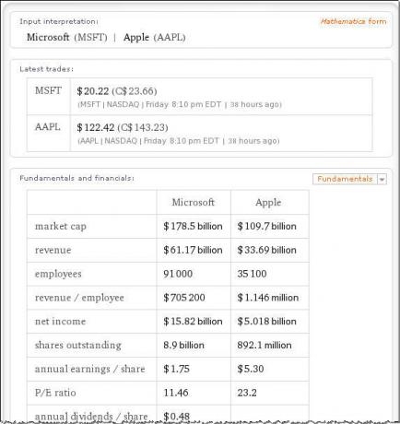Select the Apple column header
Screen dimensions: 400x424
[268, 203]
